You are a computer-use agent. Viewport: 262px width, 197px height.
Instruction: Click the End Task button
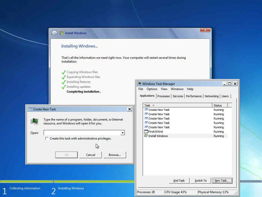tap(179, 181)
